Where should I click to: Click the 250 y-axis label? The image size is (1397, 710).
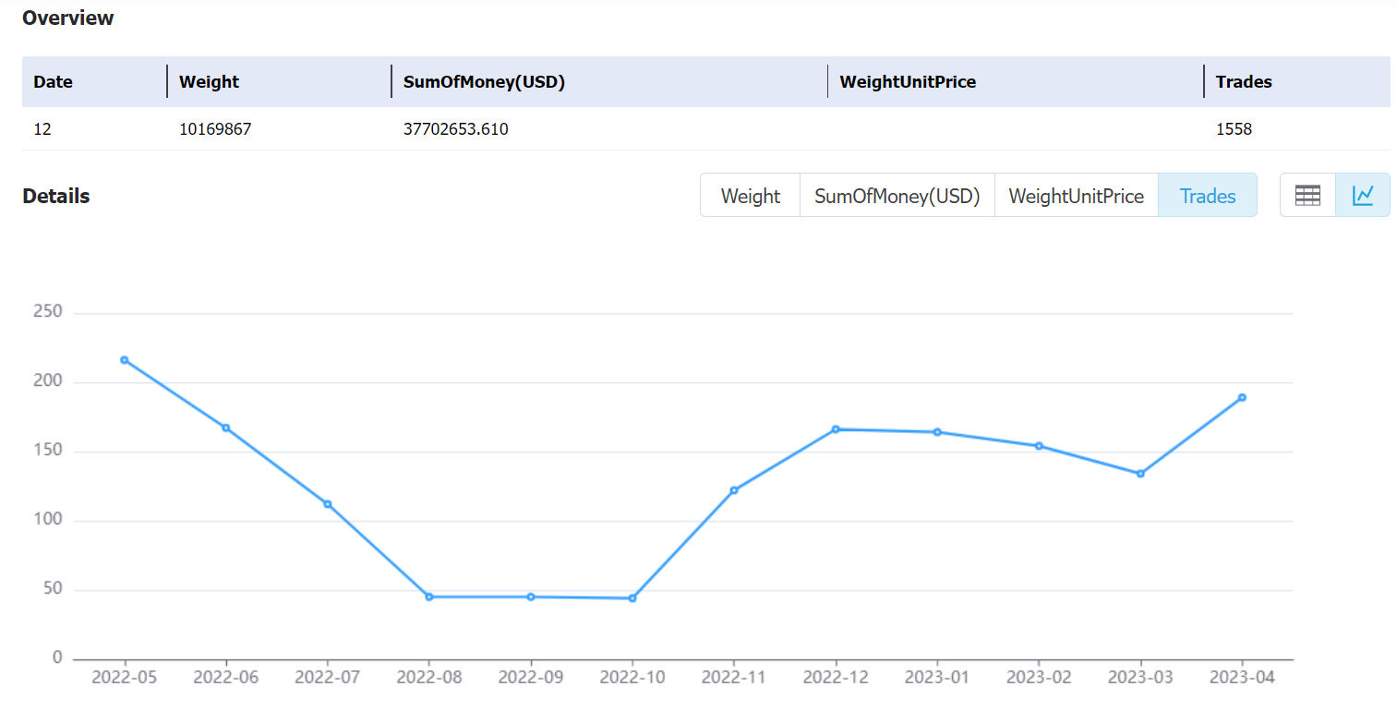pyautogui.click(x=46, y=312)
